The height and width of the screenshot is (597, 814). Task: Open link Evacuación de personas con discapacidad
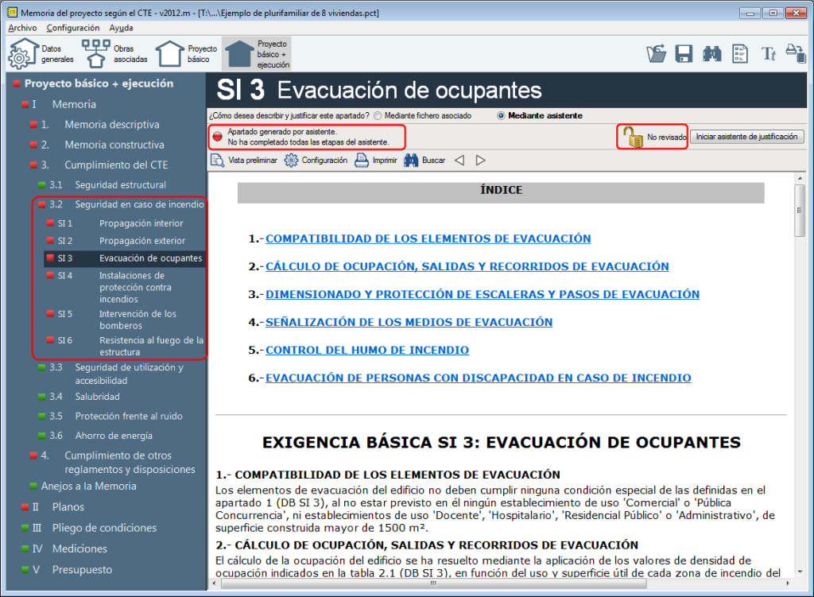point(478,378)
